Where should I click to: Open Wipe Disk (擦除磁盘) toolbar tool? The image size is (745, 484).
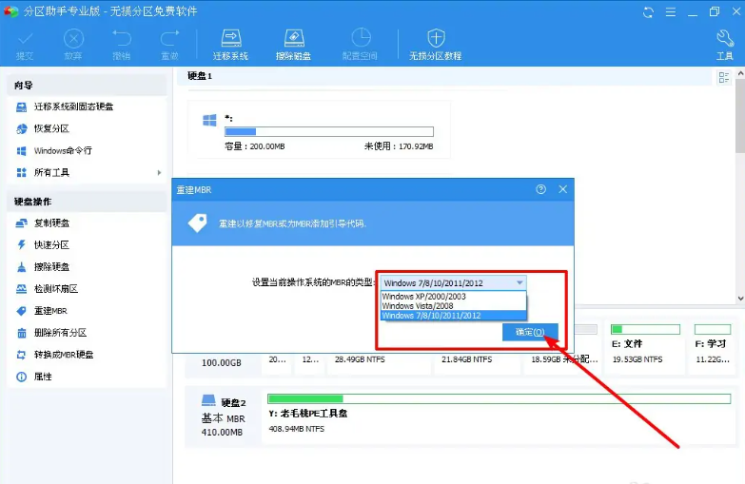coord(294,45)
